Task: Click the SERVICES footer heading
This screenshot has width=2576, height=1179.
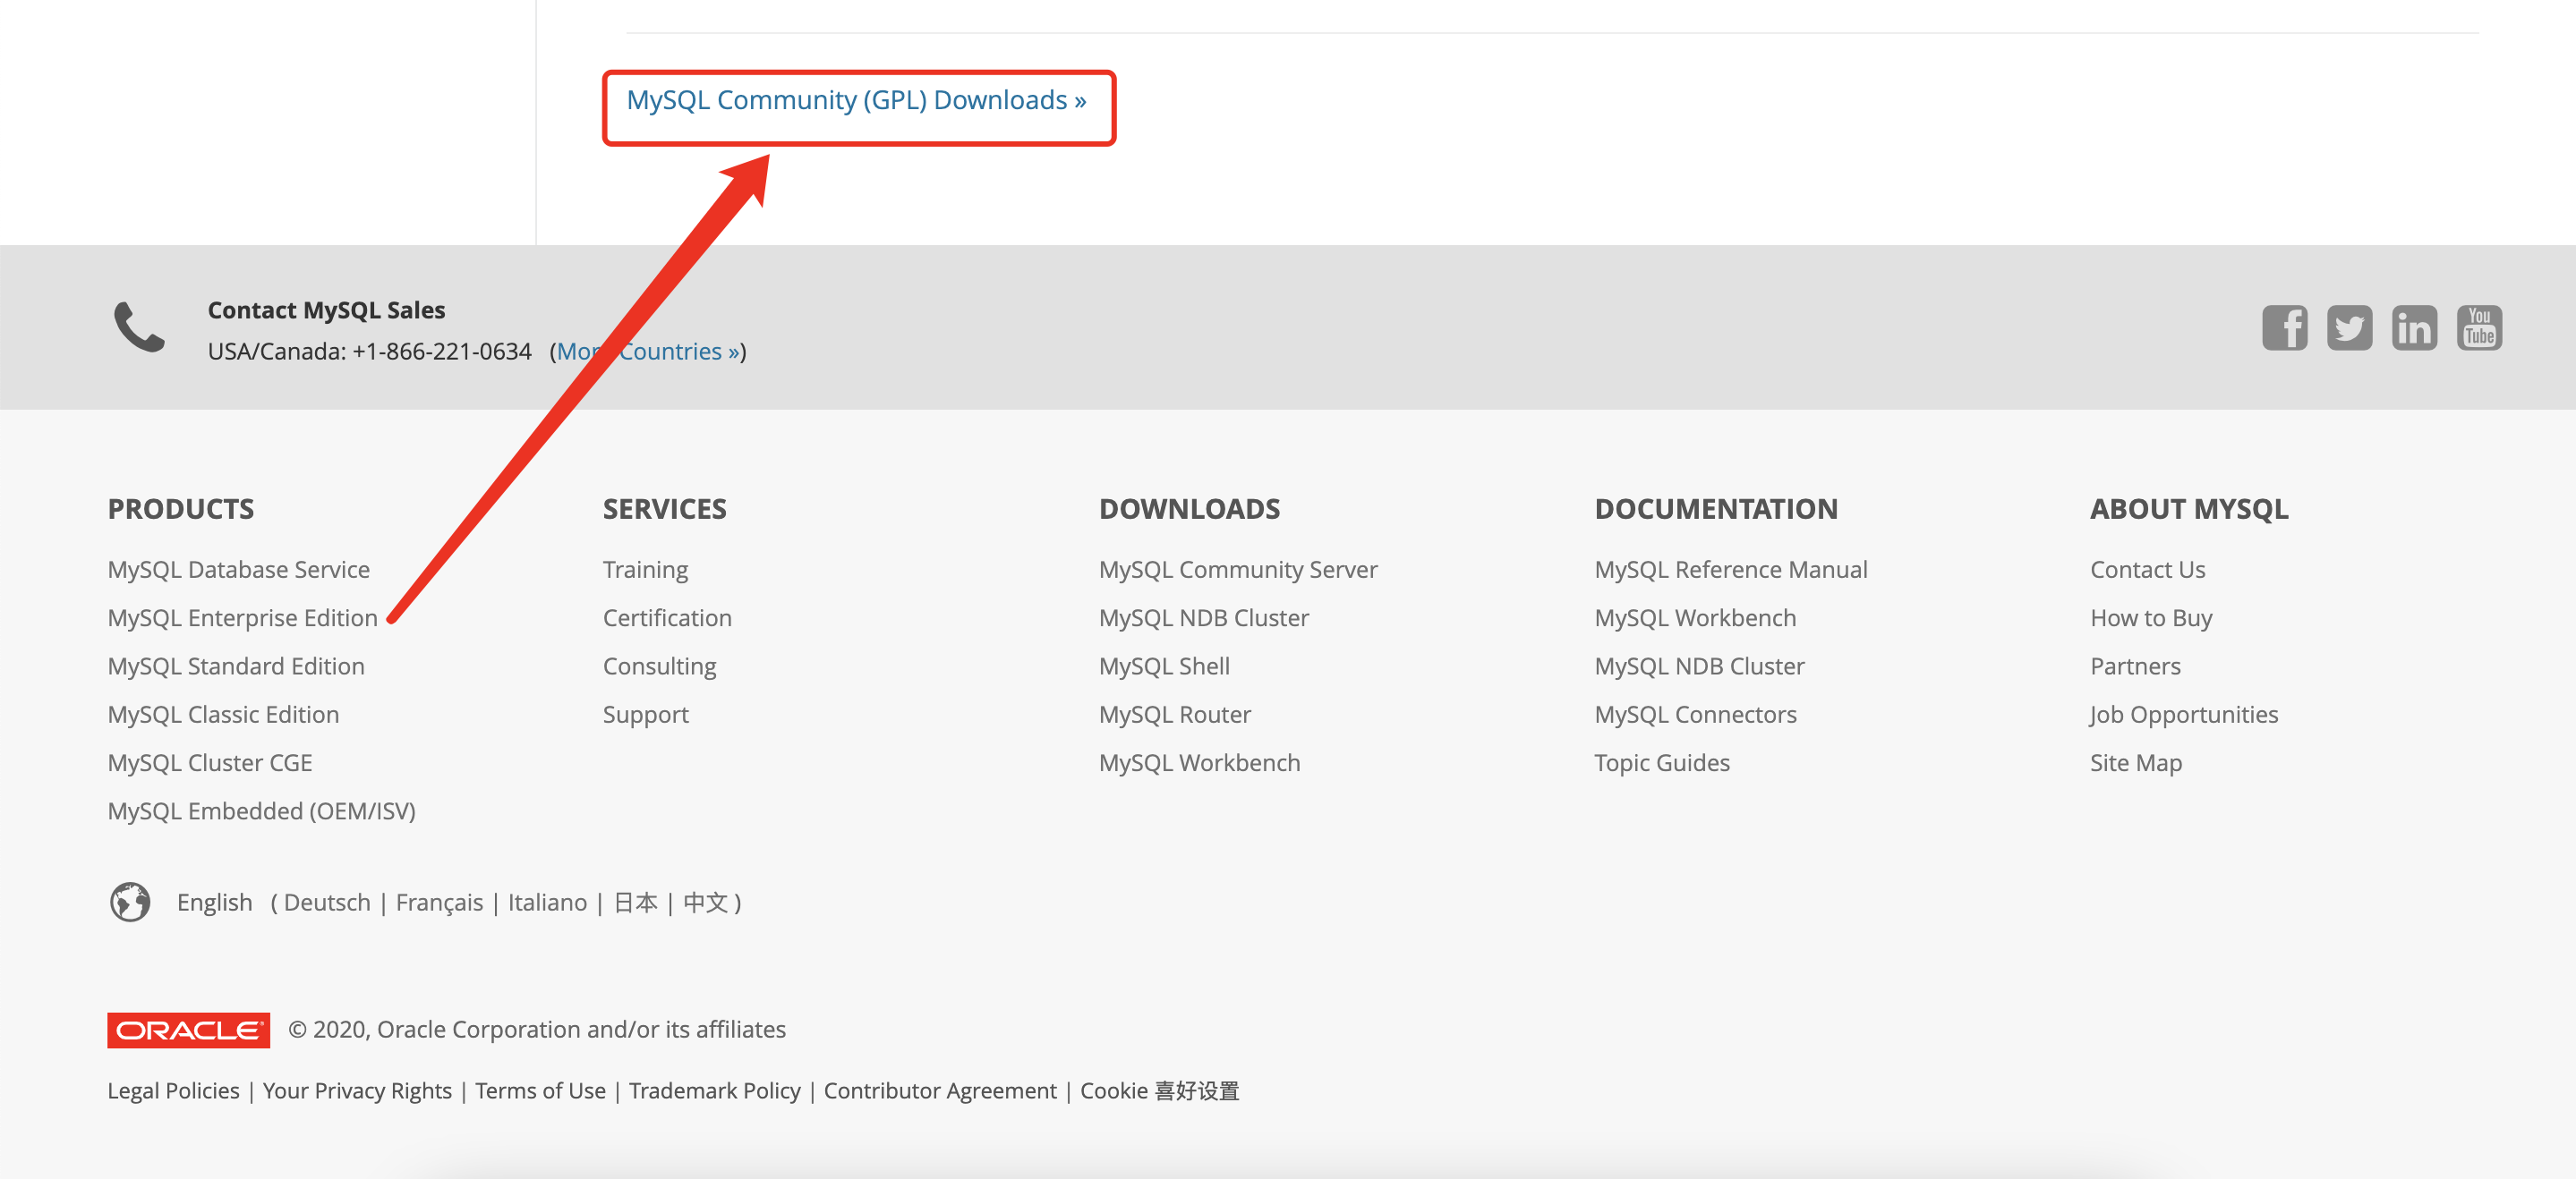Action: tap(665, 510)
